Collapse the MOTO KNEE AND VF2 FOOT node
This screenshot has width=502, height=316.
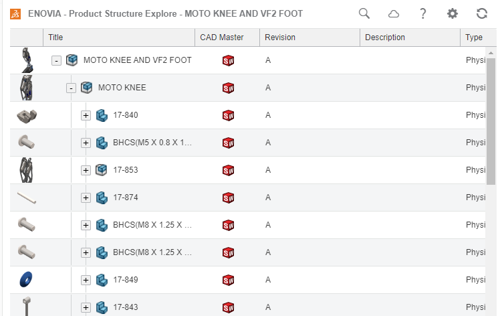coord(56,60)
